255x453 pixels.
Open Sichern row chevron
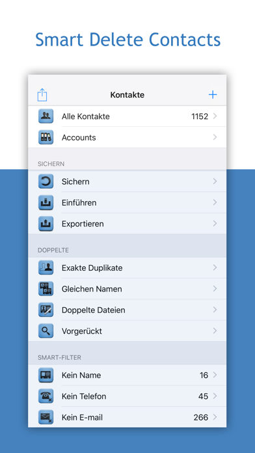(215, 181)
